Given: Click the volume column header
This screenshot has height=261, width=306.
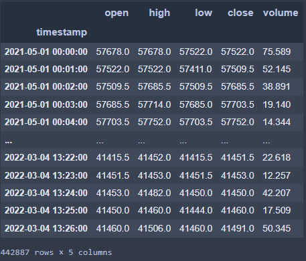Looking at the screenshot, I should pos(281,13).
